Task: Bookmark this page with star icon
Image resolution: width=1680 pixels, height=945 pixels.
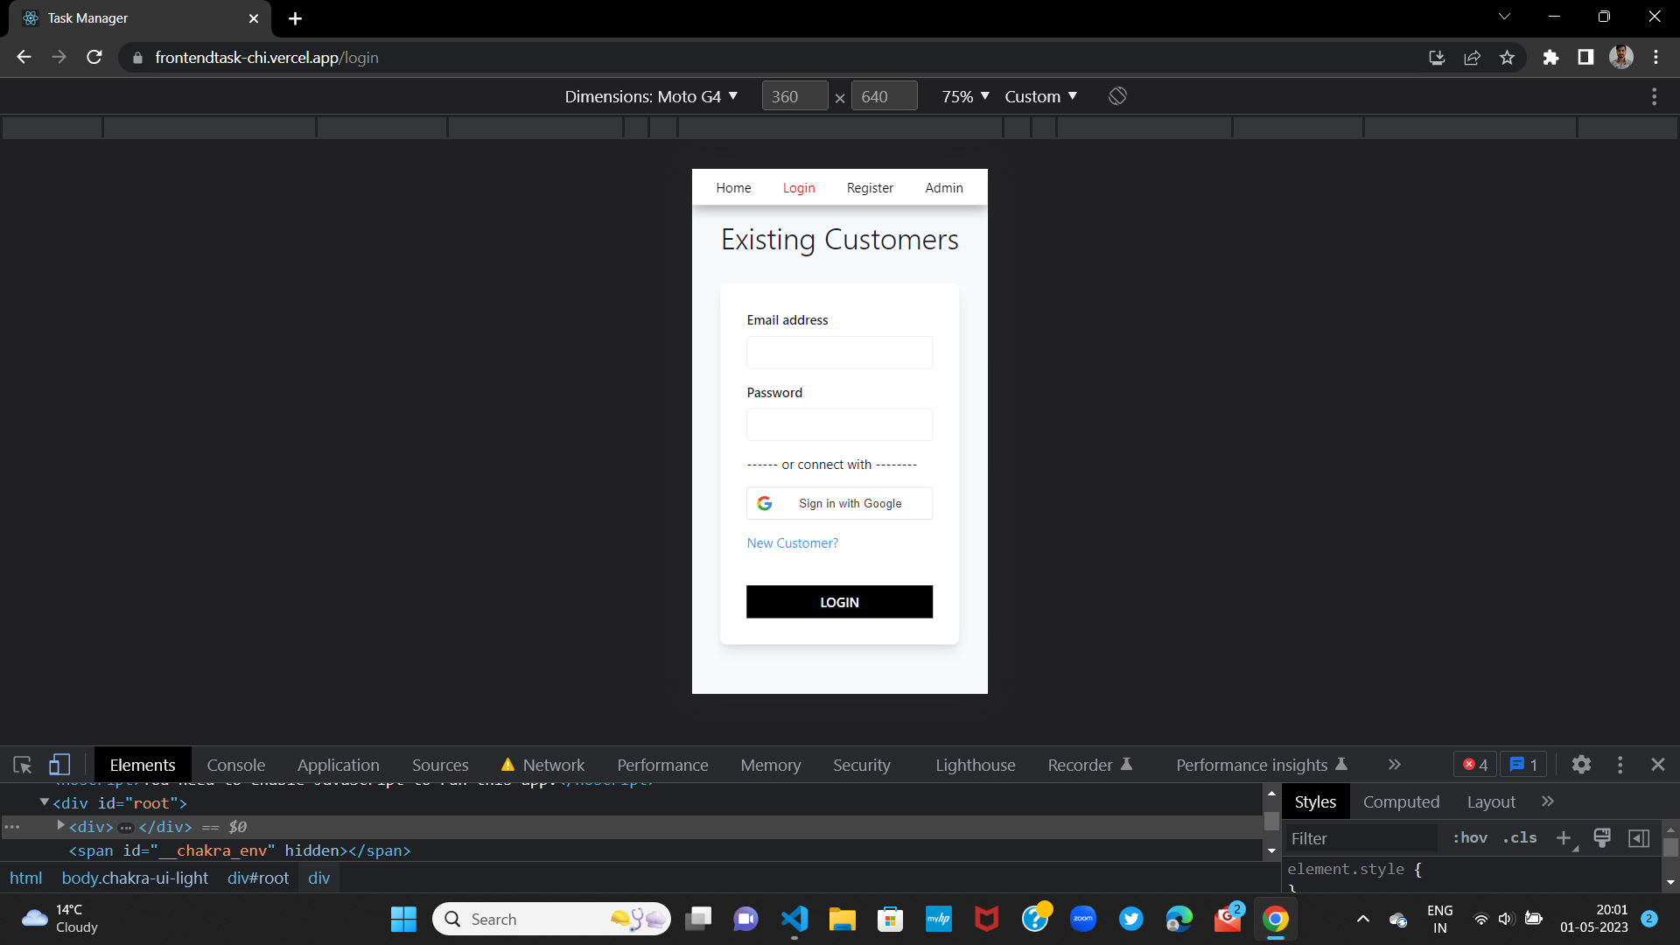Action: (x=1507, y=58)
